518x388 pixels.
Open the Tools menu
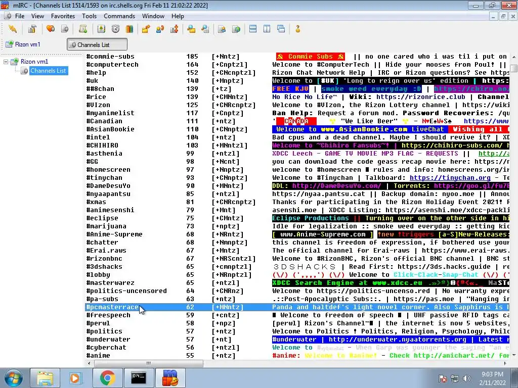pos(89,16)
